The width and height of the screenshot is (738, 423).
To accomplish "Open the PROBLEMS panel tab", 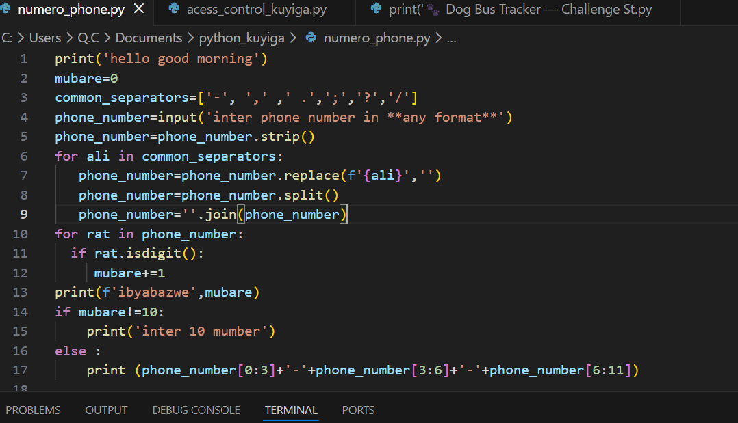I will (33, 410).
